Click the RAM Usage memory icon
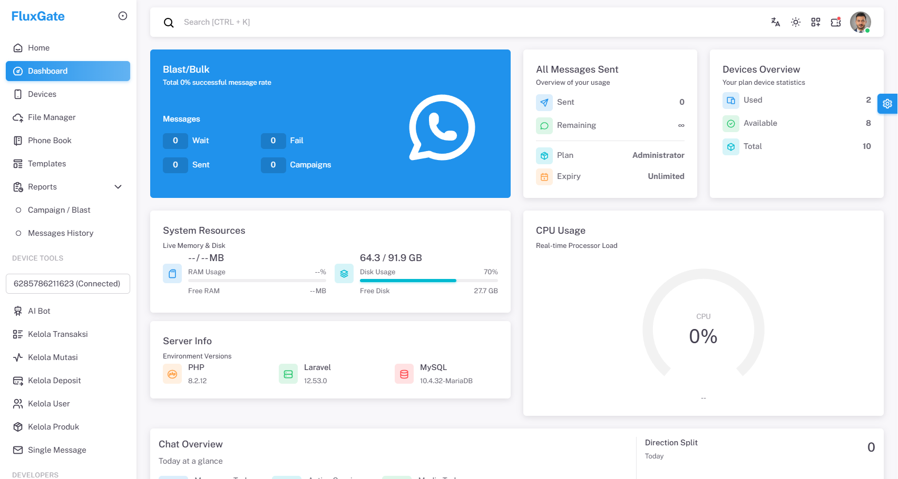Viewport: 898px width, 479px height. [x=172, y=274]
